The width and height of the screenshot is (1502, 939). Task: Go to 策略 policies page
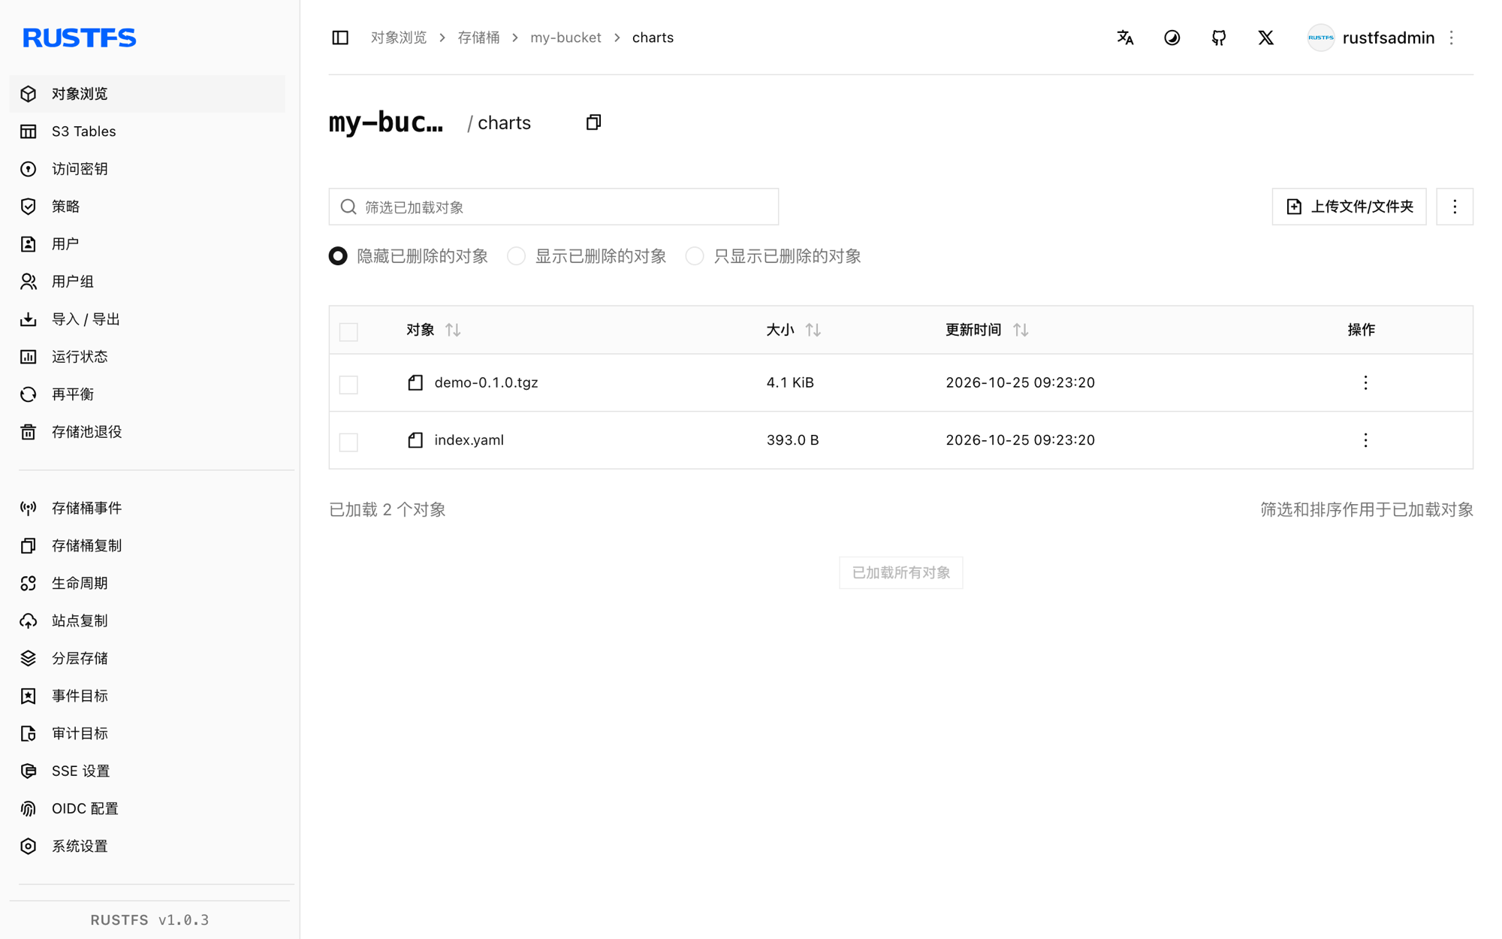(x=147, y=207)
